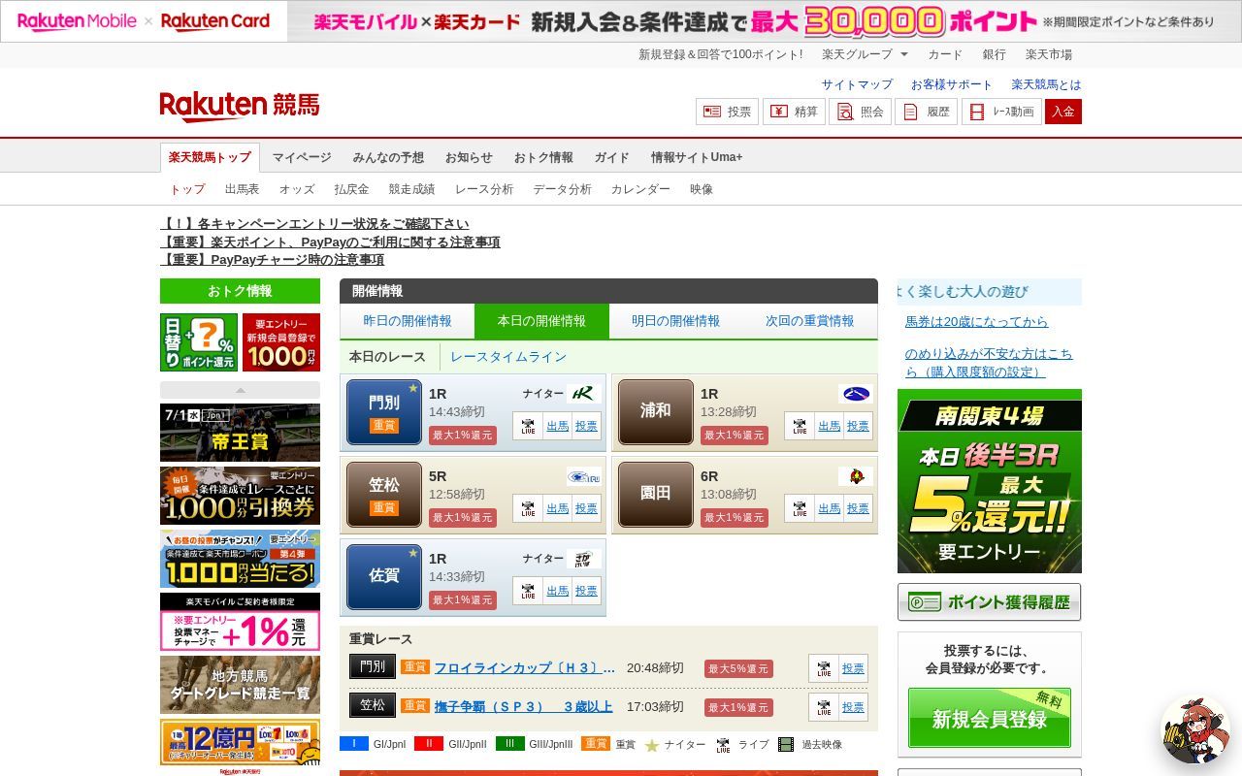Open live video icon for 笠松 5R

pos(528,508)
